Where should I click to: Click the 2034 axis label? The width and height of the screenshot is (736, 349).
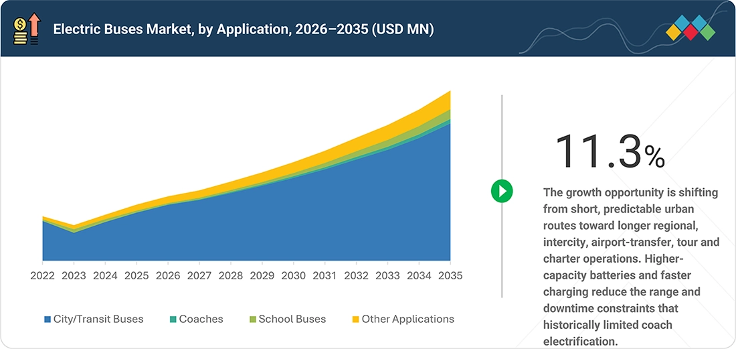coord(419,276)
